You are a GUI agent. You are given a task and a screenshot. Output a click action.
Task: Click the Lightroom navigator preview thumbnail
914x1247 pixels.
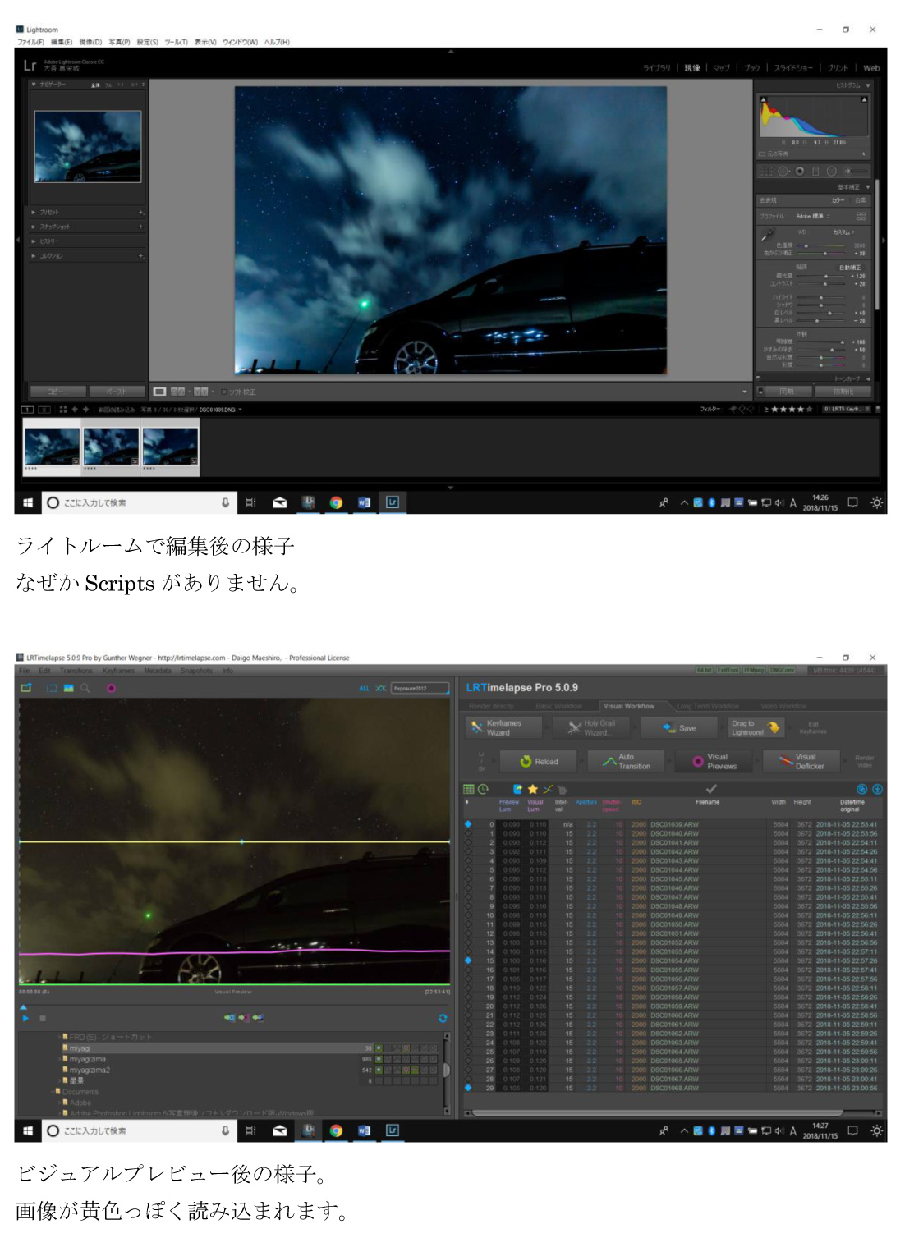tap(88, 146)
